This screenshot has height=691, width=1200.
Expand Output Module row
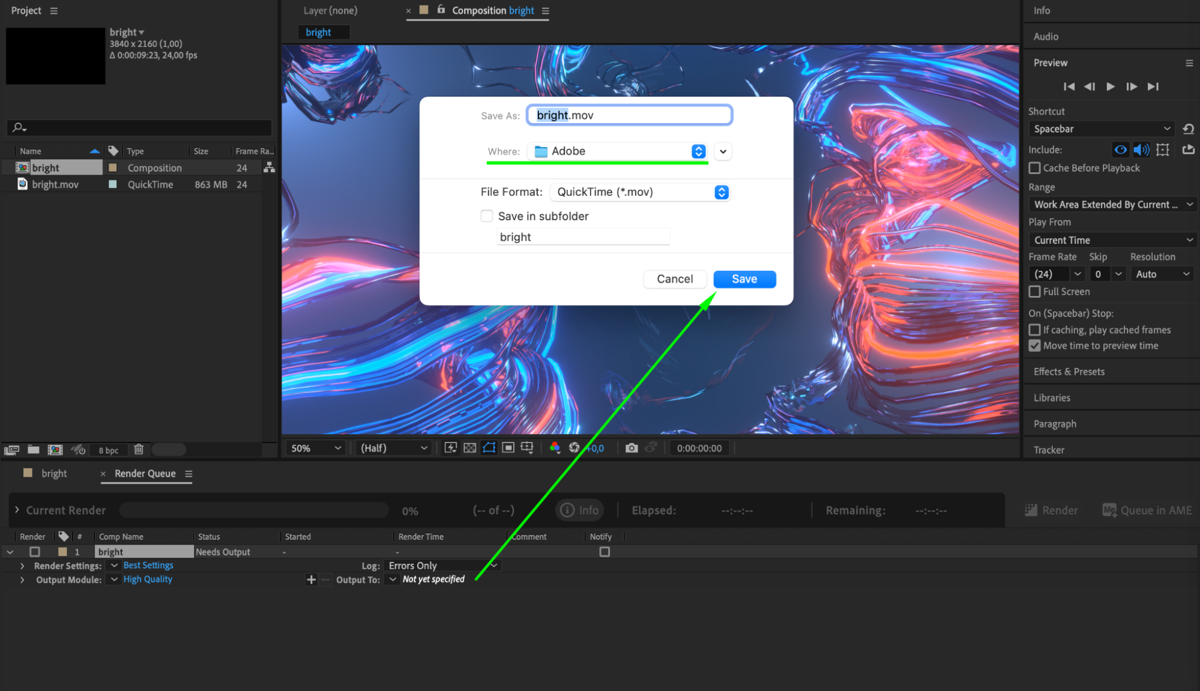coord(22,580)
